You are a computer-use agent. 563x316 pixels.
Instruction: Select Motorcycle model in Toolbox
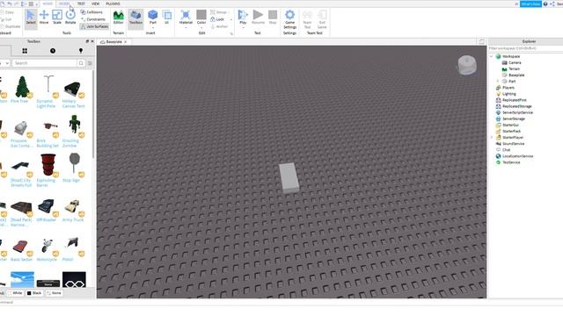(48, 248)
